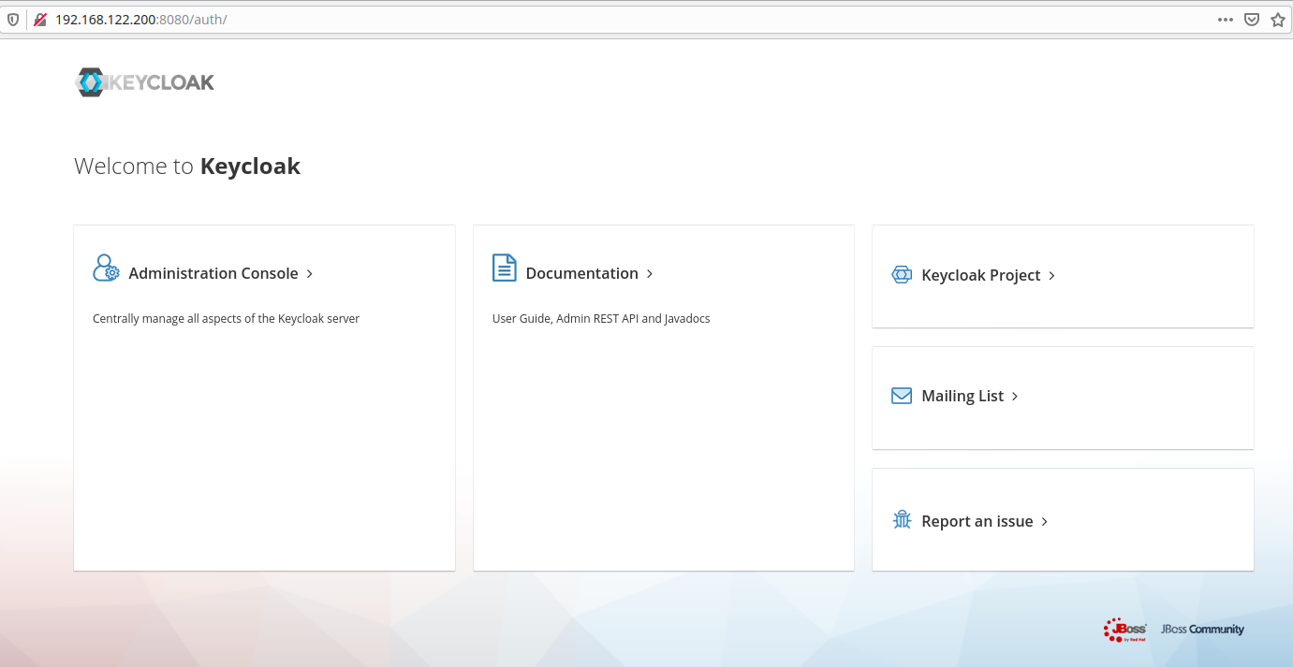The width and height of the screenshot is (1293, 667).
Task: Click the Report an issue bug icon
Action: coord(902,520)
